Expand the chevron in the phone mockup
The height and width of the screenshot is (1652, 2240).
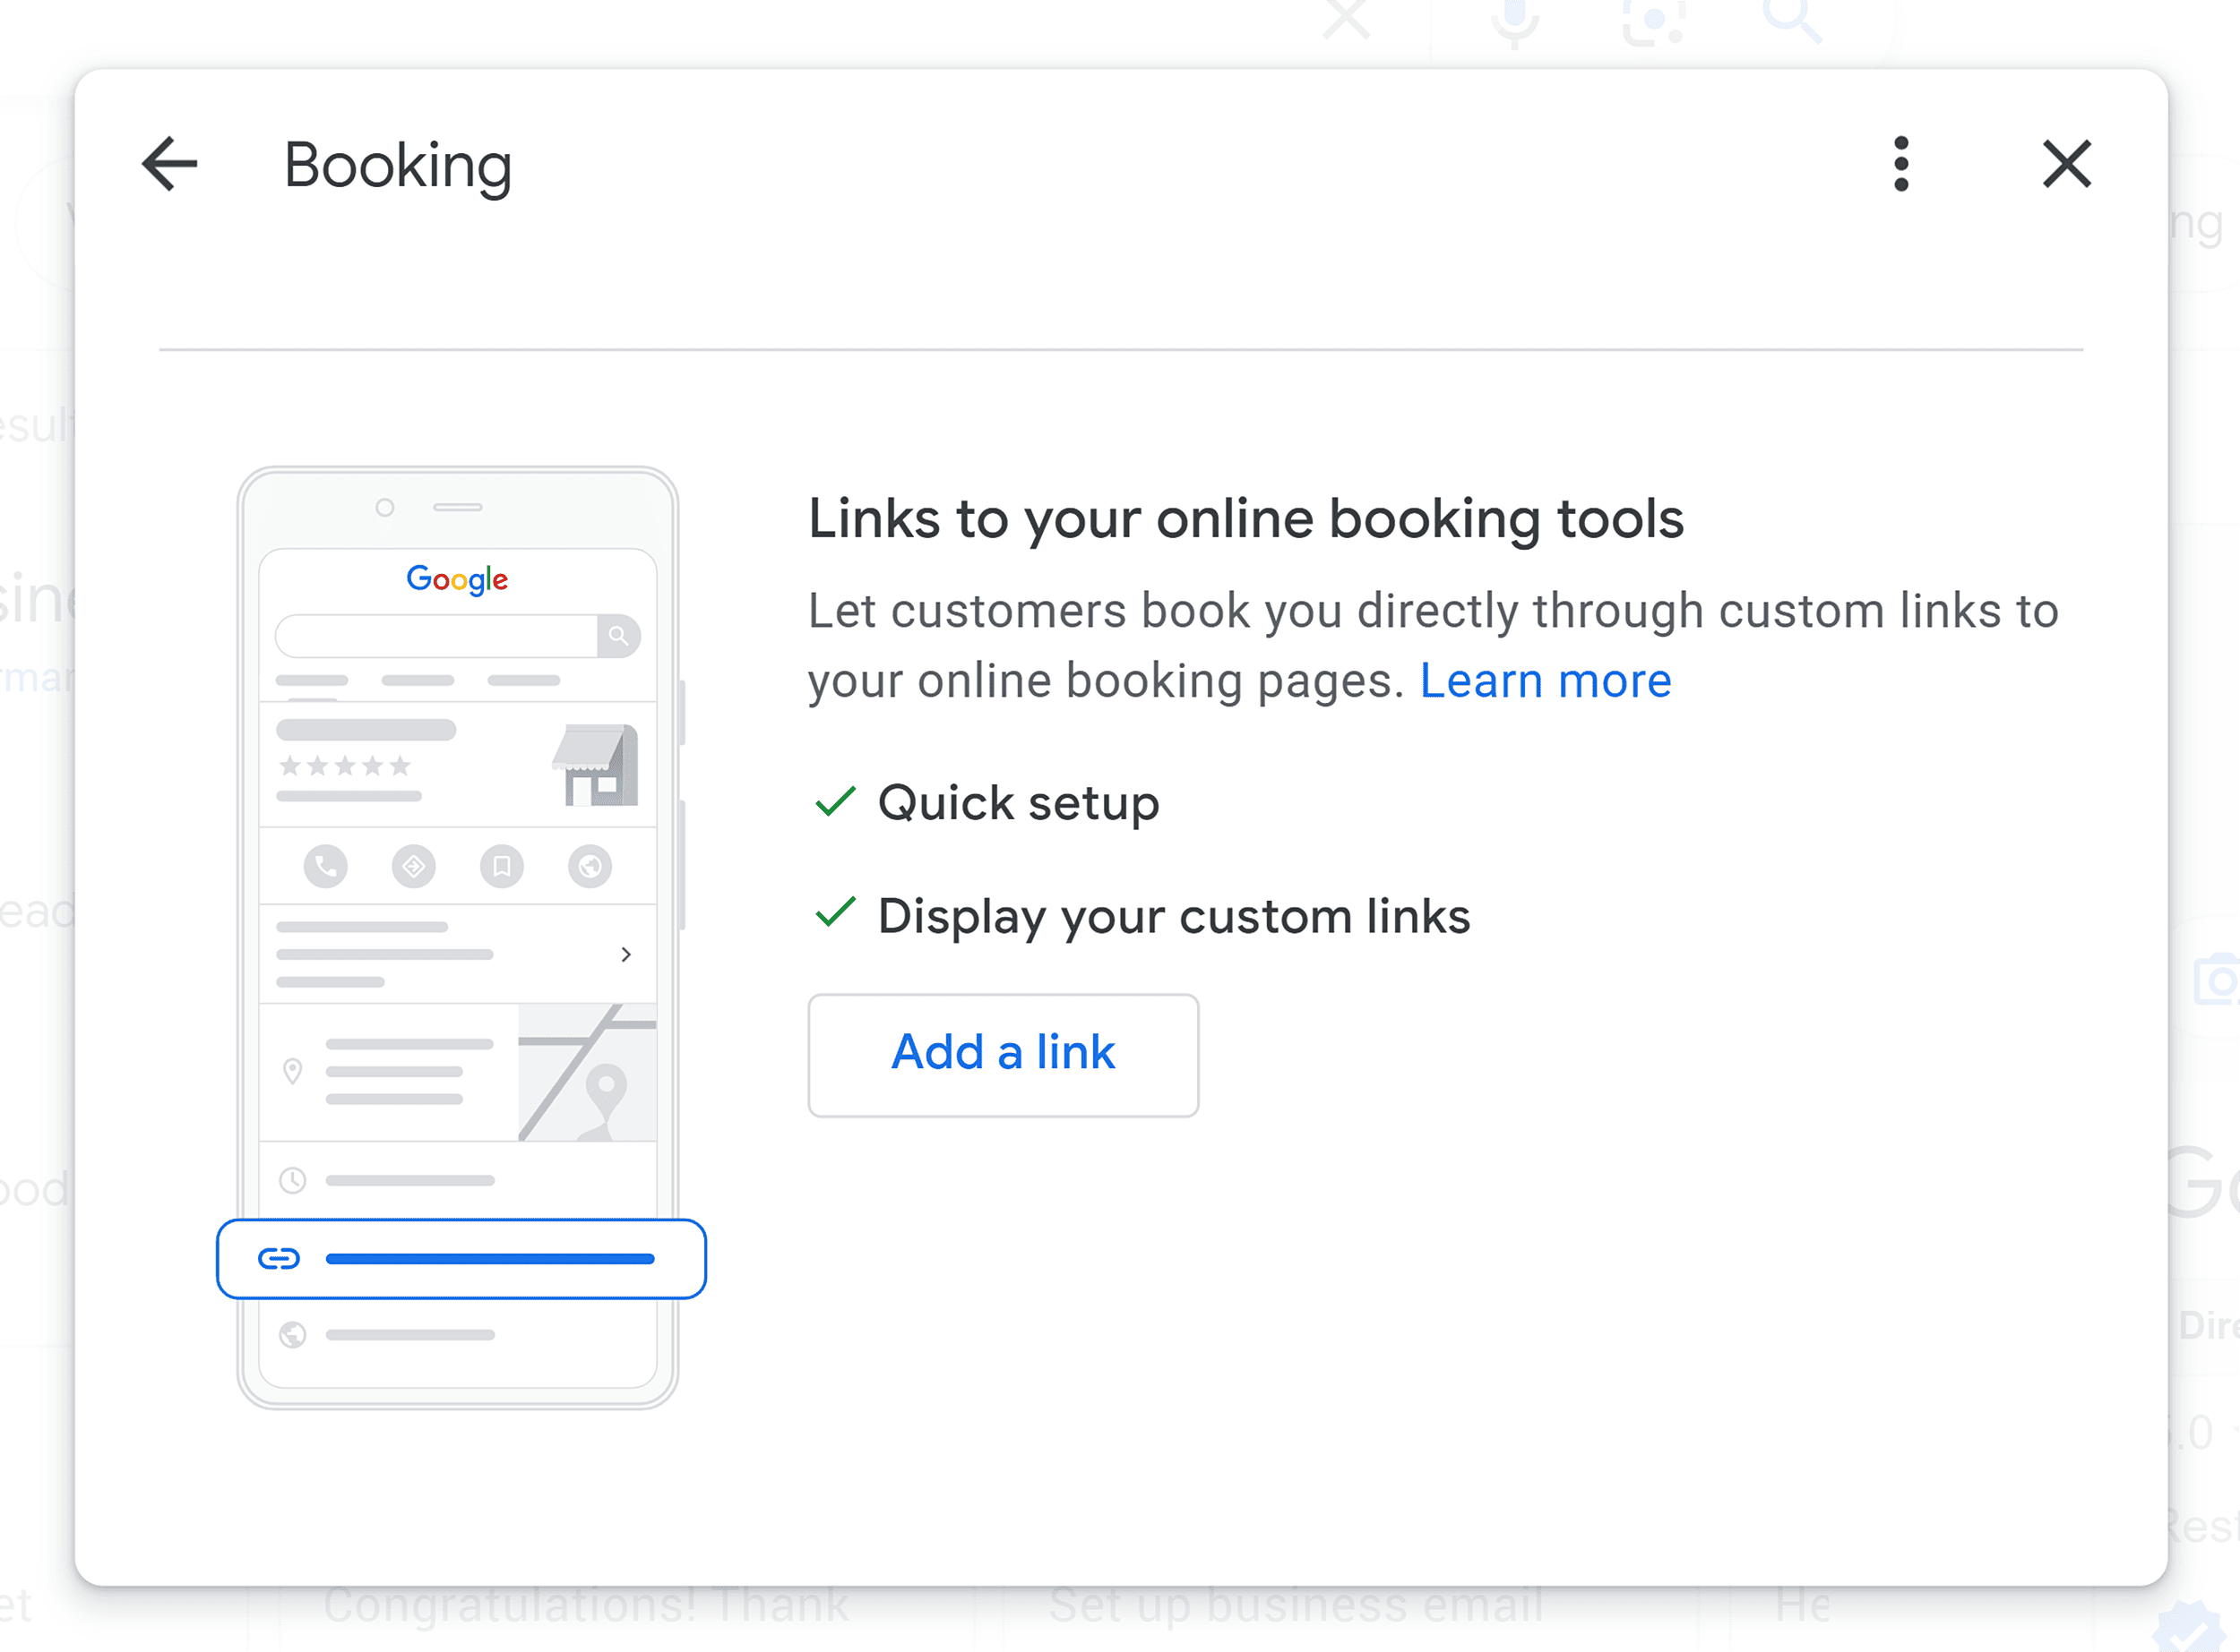(x=627, y=953)
